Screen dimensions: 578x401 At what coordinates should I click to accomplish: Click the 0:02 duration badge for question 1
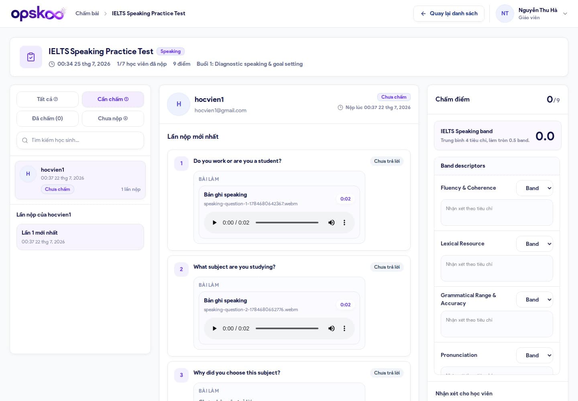pos(346,199)
